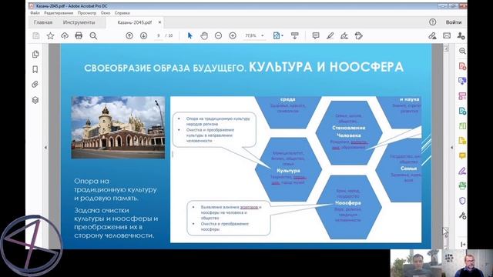Open page thumbnails panel icon
The width and height of the screenshot is (493, 277).
pos(35,55)
